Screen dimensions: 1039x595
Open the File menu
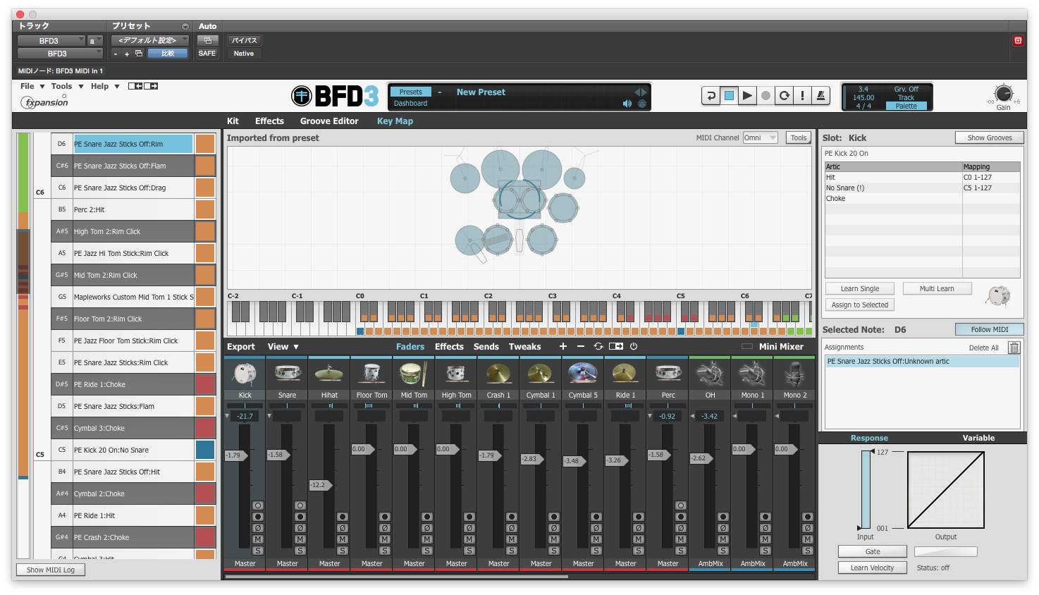[x=32, y=86]
